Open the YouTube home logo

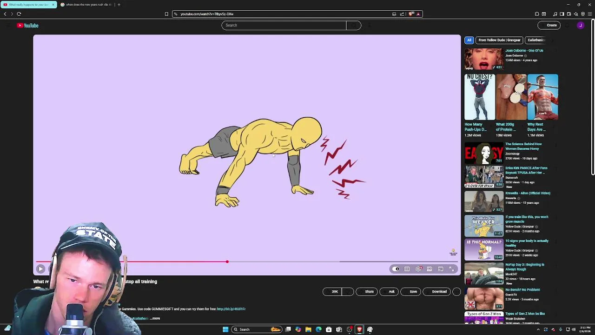tap(27, 26)
